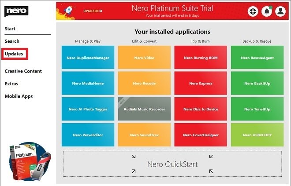Launch Nero MediaHome tile
The width and height of the screenshot is (291, 186).
coord(88,83)
